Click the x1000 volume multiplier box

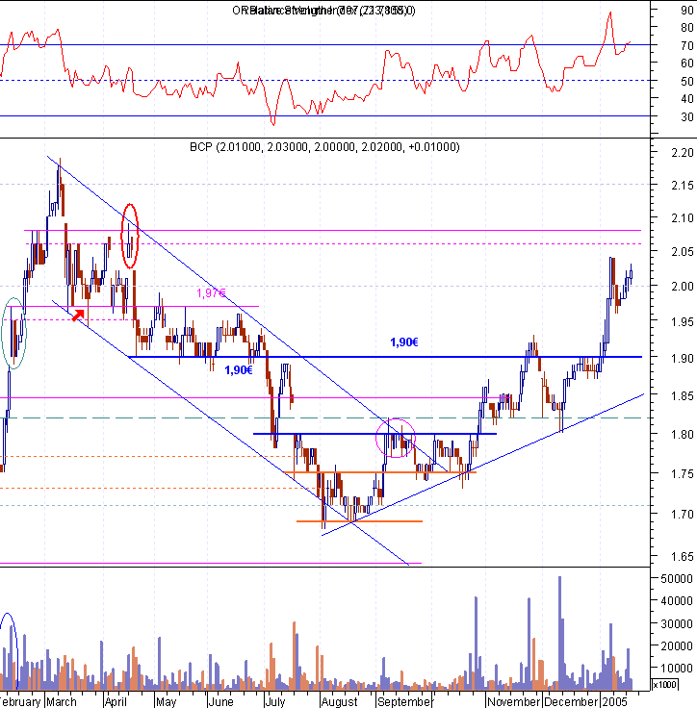point(665,685)
